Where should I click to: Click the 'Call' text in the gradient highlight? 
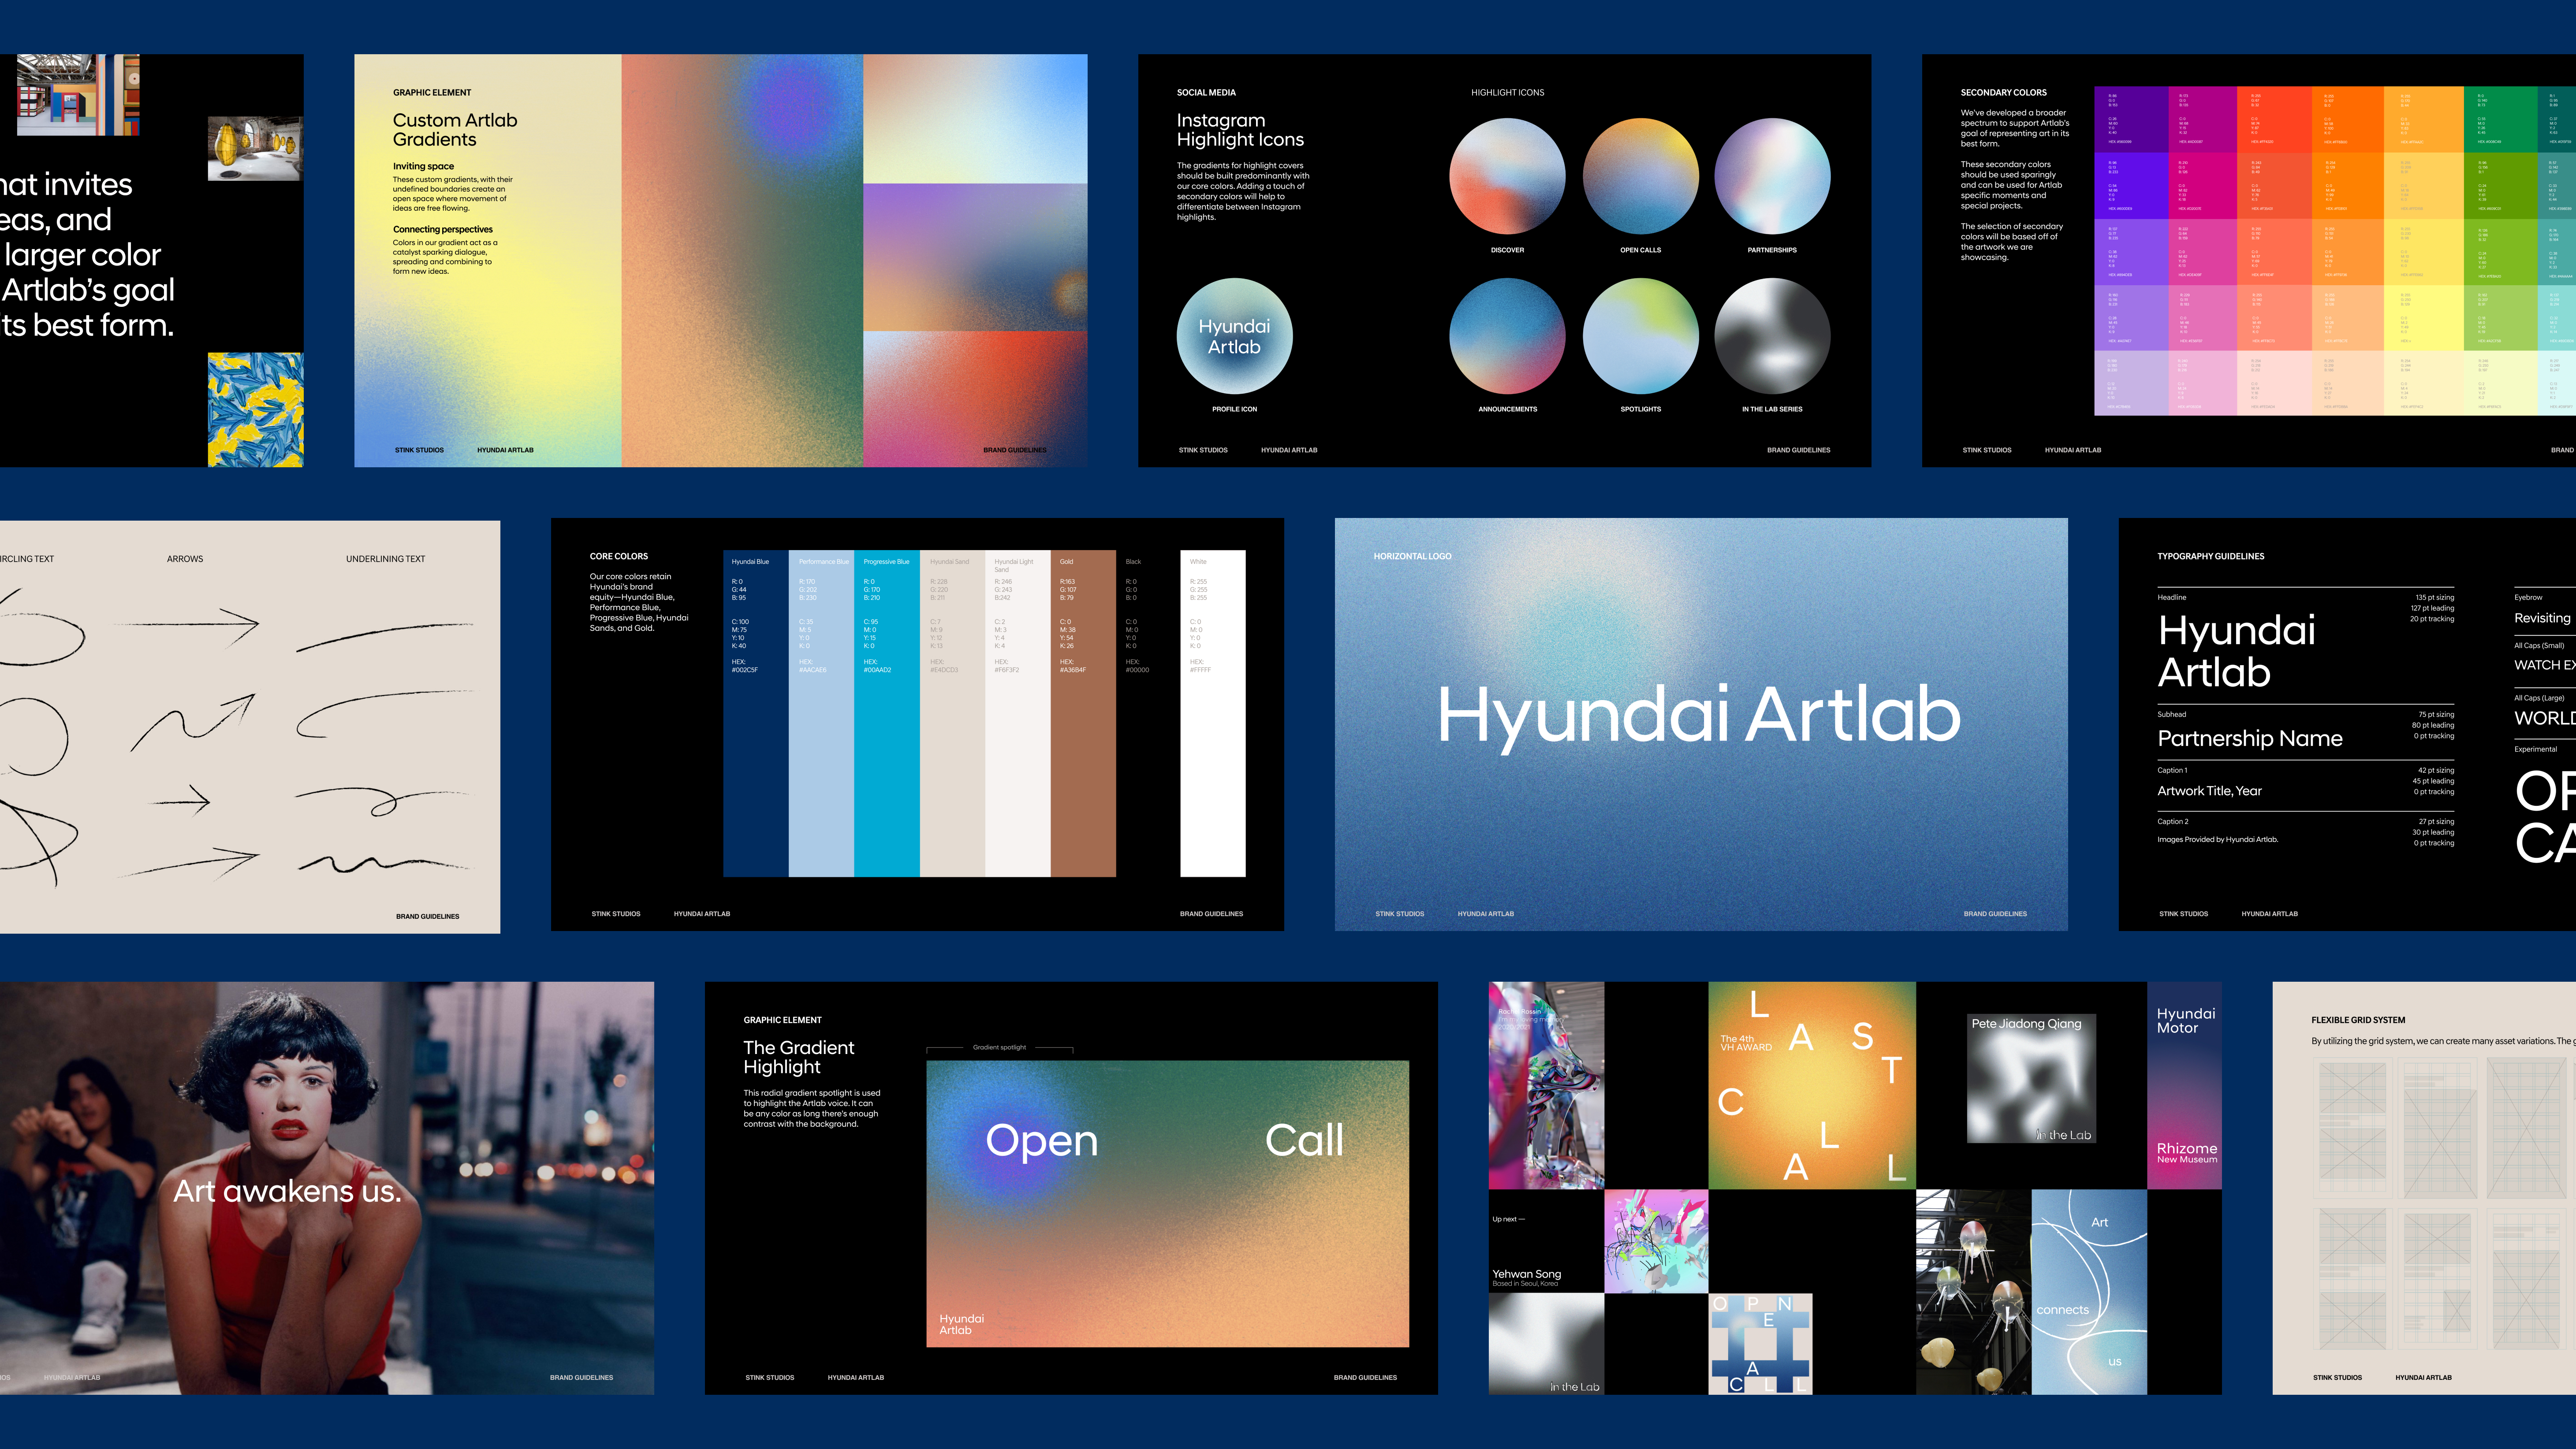coord(1303,1140)
